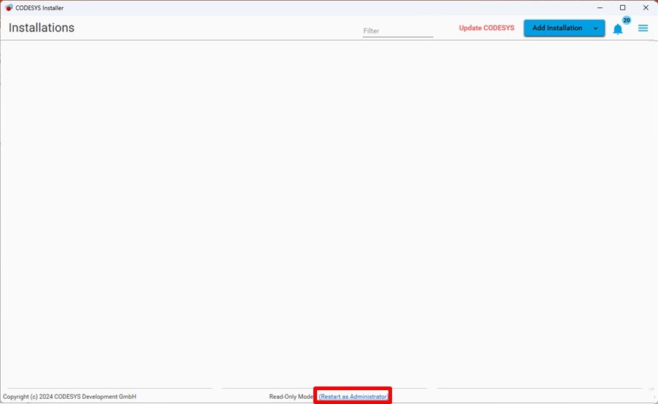This screenshot has height=404, width=658.
Task: Click the copyright text in status bar
Action: [69, 397]
